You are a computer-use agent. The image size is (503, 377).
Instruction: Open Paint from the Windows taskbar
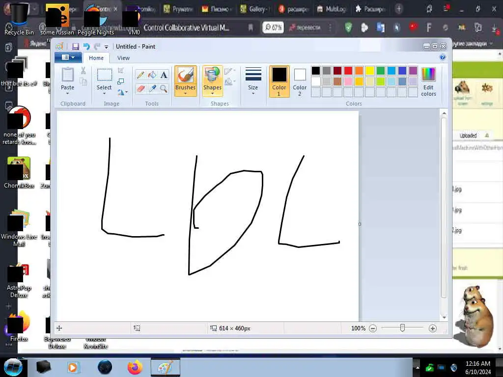coord(166,367)
